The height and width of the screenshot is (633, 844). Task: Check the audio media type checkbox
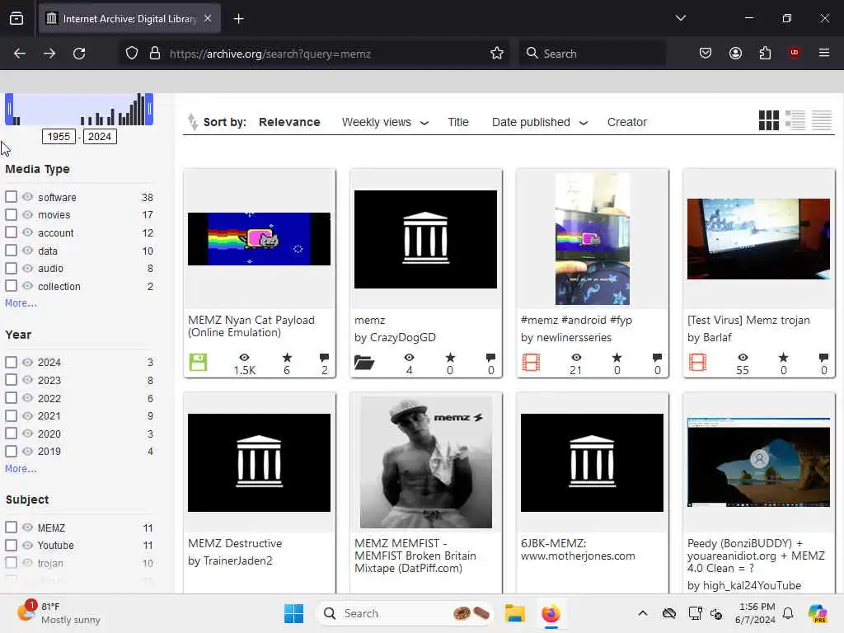coord(11,268)
